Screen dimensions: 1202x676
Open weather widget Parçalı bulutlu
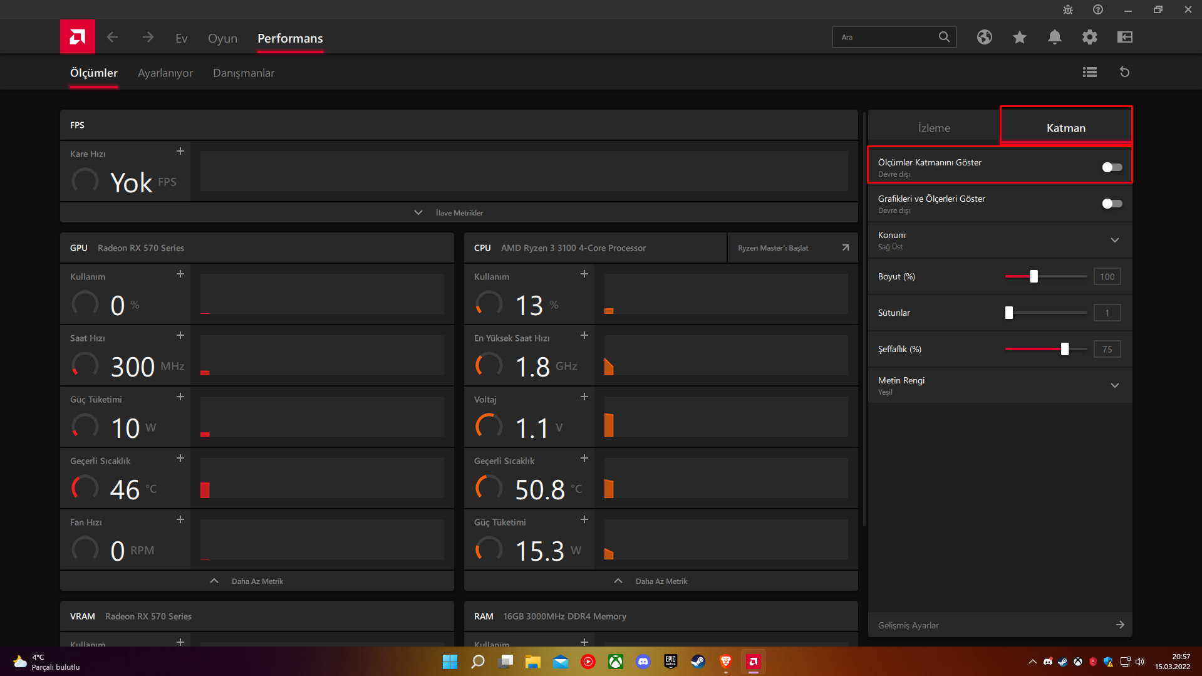(47, 662)
